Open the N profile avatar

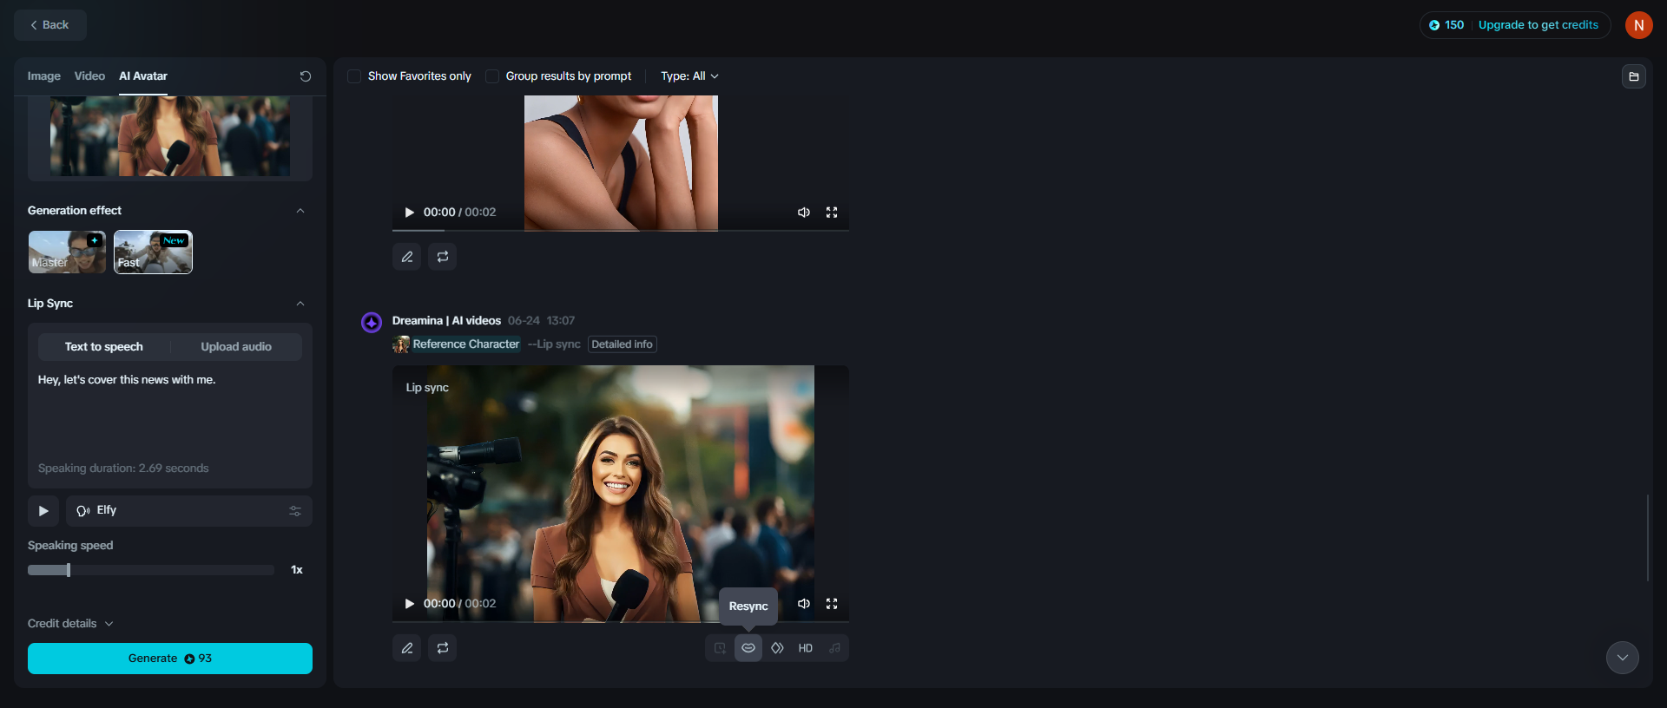(x=1639, y=25)
